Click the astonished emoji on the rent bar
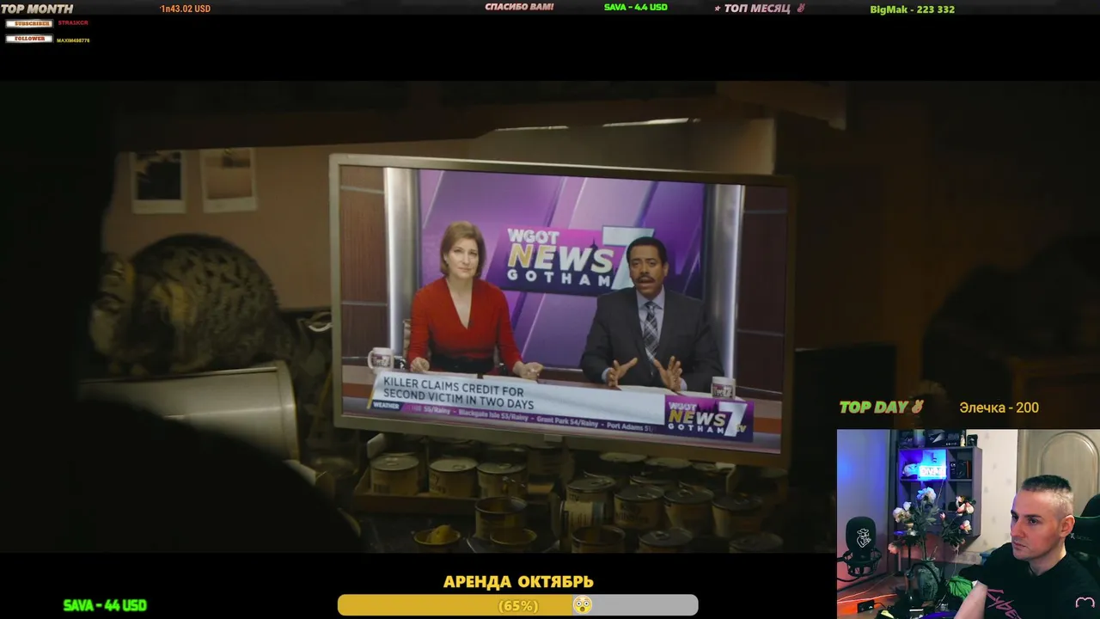 pos(583,605)
